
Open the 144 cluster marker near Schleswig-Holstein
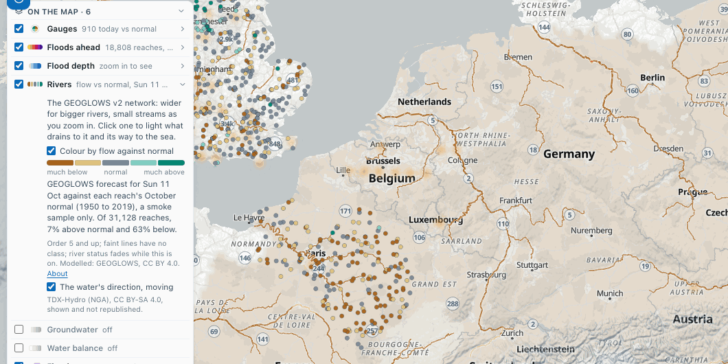tap(544, 27)
